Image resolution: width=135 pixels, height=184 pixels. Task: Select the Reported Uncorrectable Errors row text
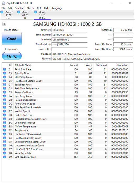click(x=31, y=119)
